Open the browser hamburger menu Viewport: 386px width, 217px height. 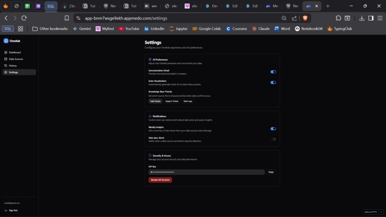[380, 18]
